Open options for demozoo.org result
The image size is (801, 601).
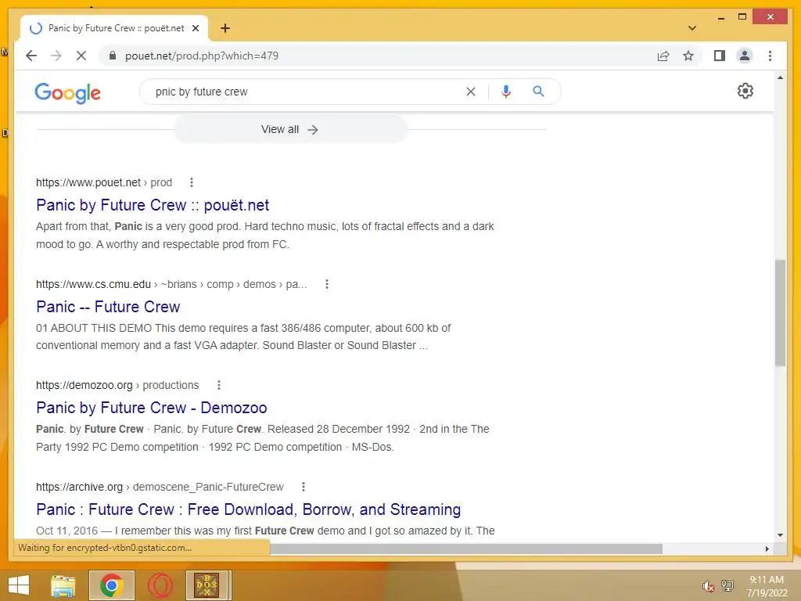(219, 385)
